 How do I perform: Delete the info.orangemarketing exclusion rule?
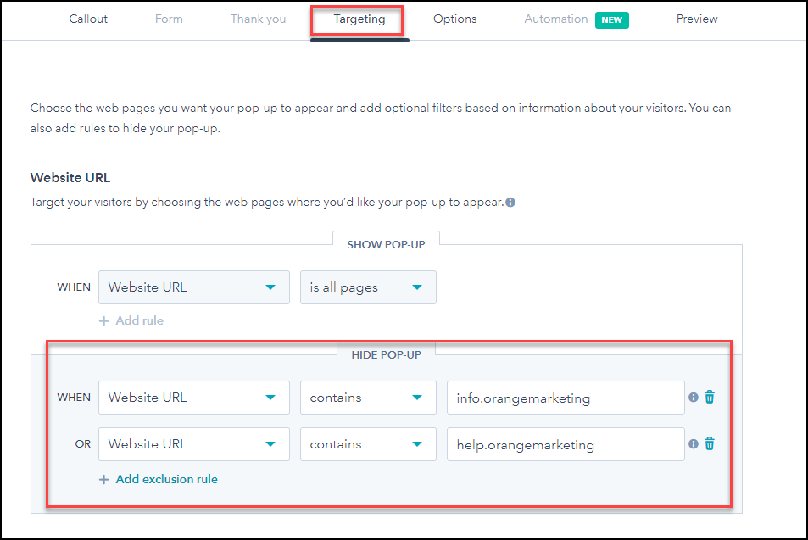point(709,397)
